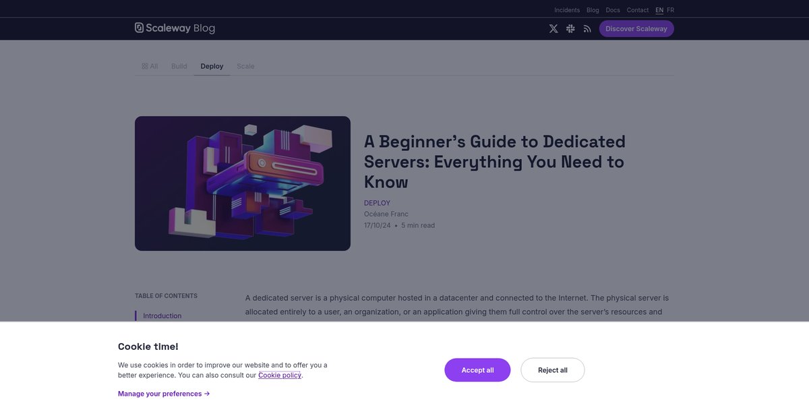Jump to Introduction in table of contents
This screenshot has height=418, width=809.
tap(162, 316)
